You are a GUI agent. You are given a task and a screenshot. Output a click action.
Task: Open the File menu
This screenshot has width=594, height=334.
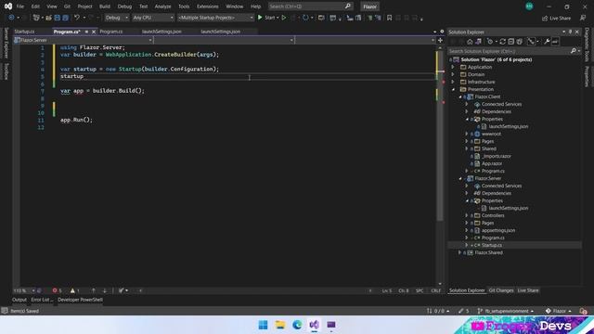[x=20, y=6]
